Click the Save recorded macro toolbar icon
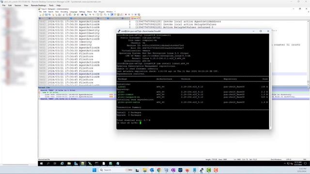The width and height of the screenshot is (310, 174). click(139, 14)
